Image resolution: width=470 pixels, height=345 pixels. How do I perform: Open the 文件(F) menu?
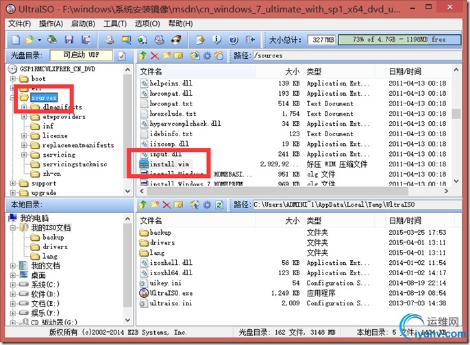click(x=19, y=24)
